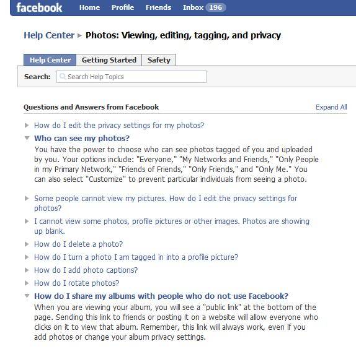Open Friends in the top navigation
This screenshot has height=349, width=356.
click(x=158, y=7)
